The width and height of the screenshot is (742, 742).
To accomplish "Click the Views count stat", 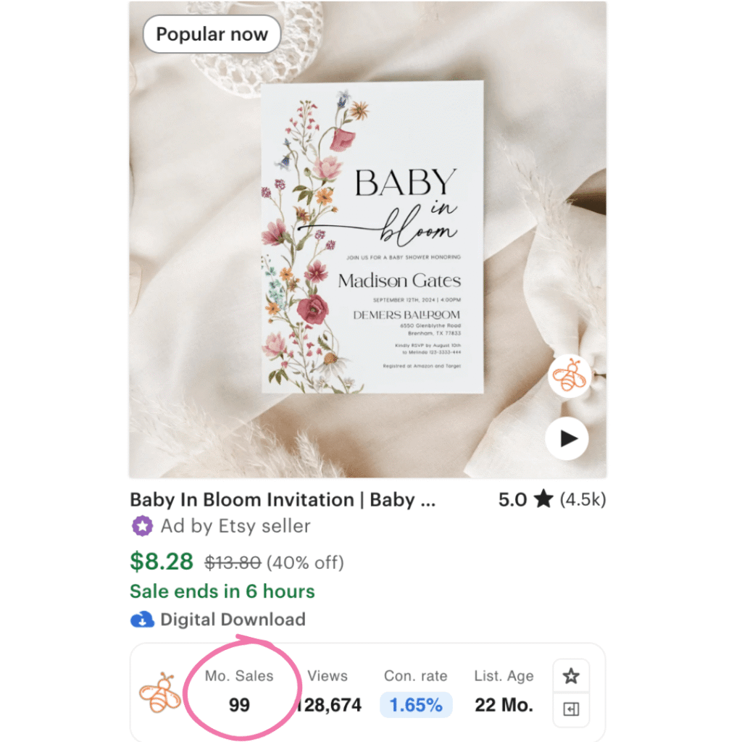I will (328, 691).
